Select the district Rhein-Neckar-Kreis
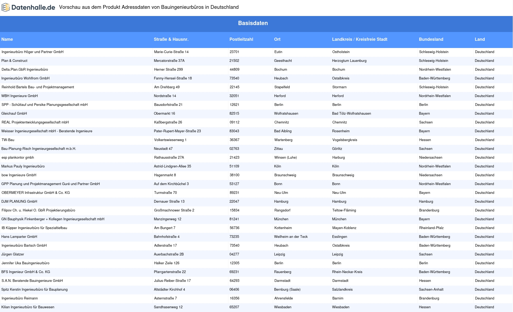Image resolution: width=513 pixels, height=312 pixels. coord(347,272)
